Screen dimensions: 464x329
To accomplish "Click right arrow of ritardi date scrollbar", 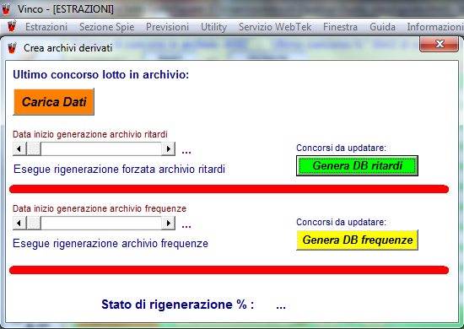I will click(169, 148).
